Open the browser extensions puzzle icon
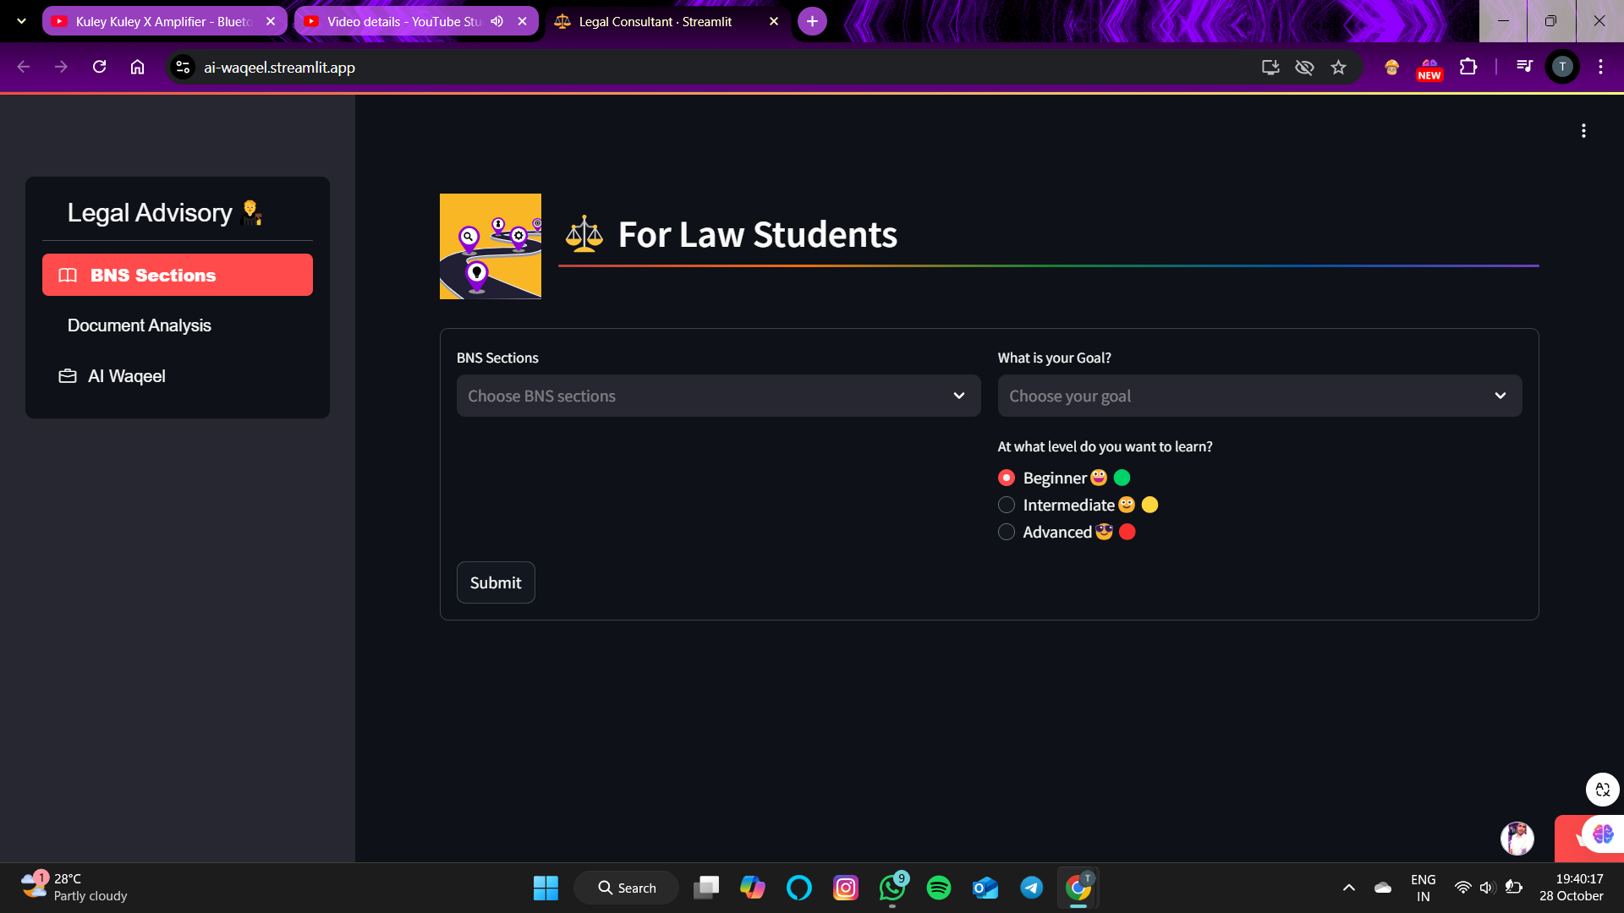Image resolution: width=1624 pixels, height=913 pixels. pos(1468,67)
